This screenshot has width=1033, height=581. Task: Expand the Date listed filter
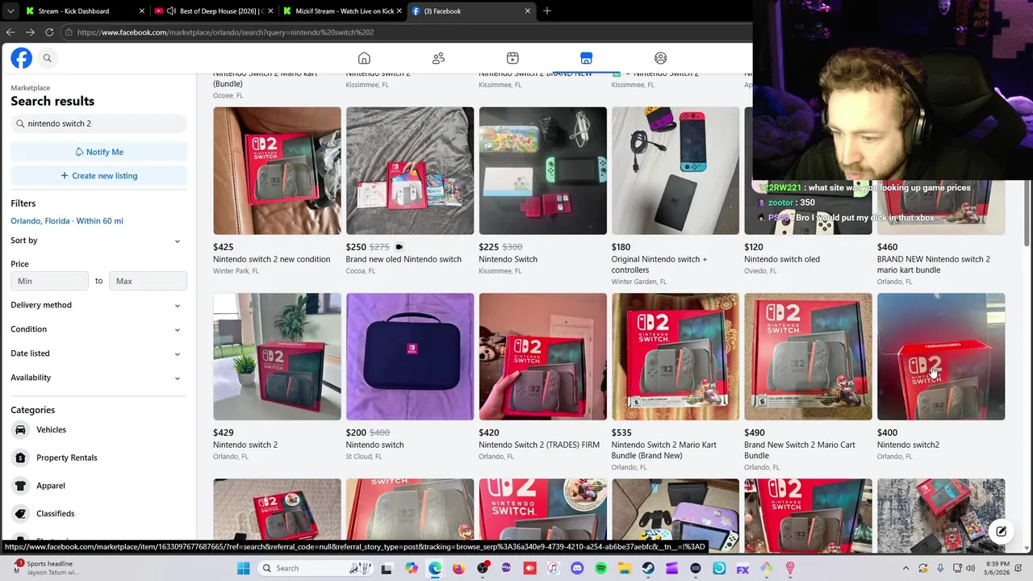pyautogui.click(x=98, y=353)
